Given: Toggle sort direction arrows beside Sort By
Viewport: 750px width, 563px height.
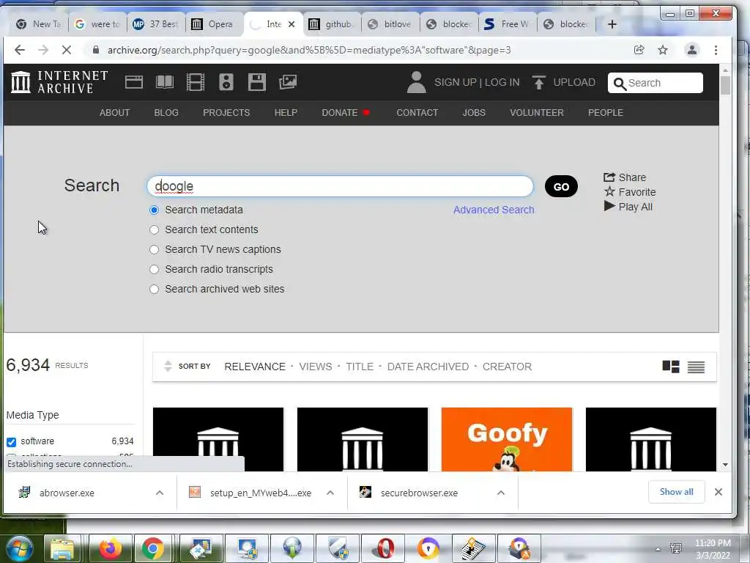Looking at the screenshot, I should click(x=168, y=367).
